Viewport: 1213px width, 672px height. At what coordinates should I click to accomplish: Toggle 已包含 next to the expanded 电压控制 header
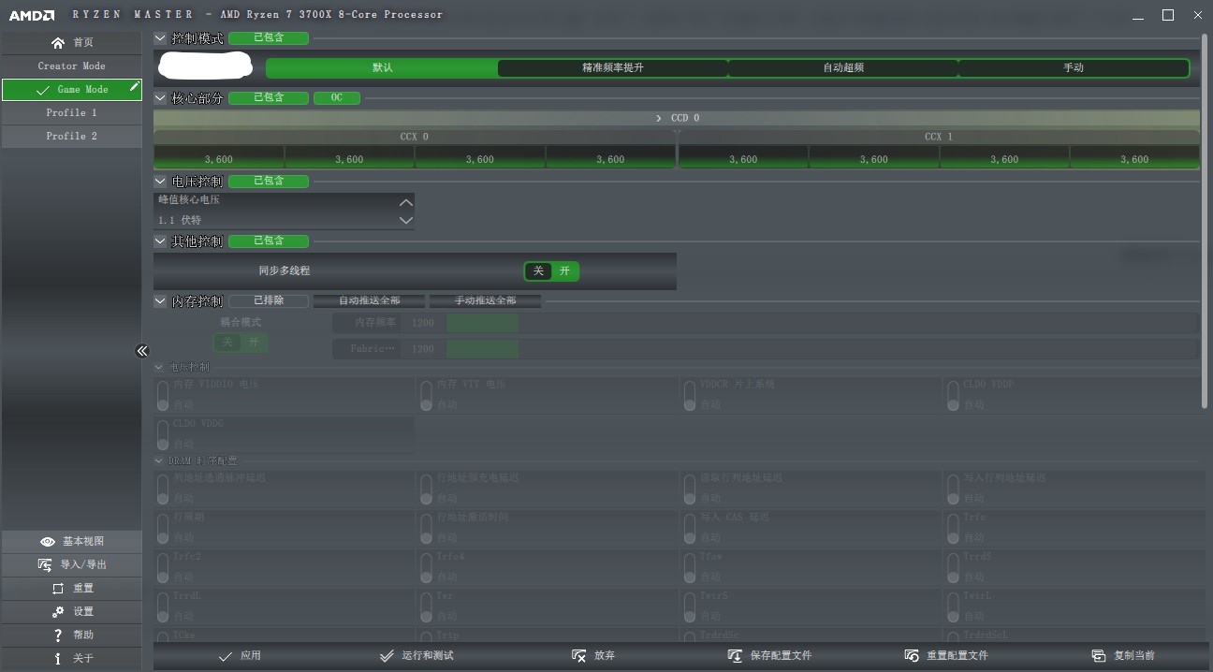pyautogui.click(x=269, y=182)
